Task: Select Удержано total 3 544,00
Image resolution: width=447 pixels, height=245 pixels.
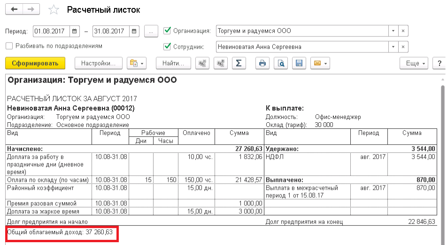Action: point(423,148)
